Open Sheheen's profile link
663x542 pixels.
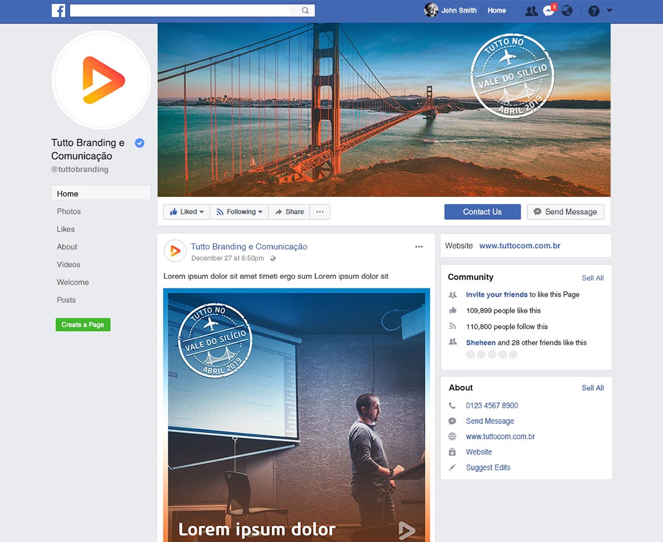481,343
